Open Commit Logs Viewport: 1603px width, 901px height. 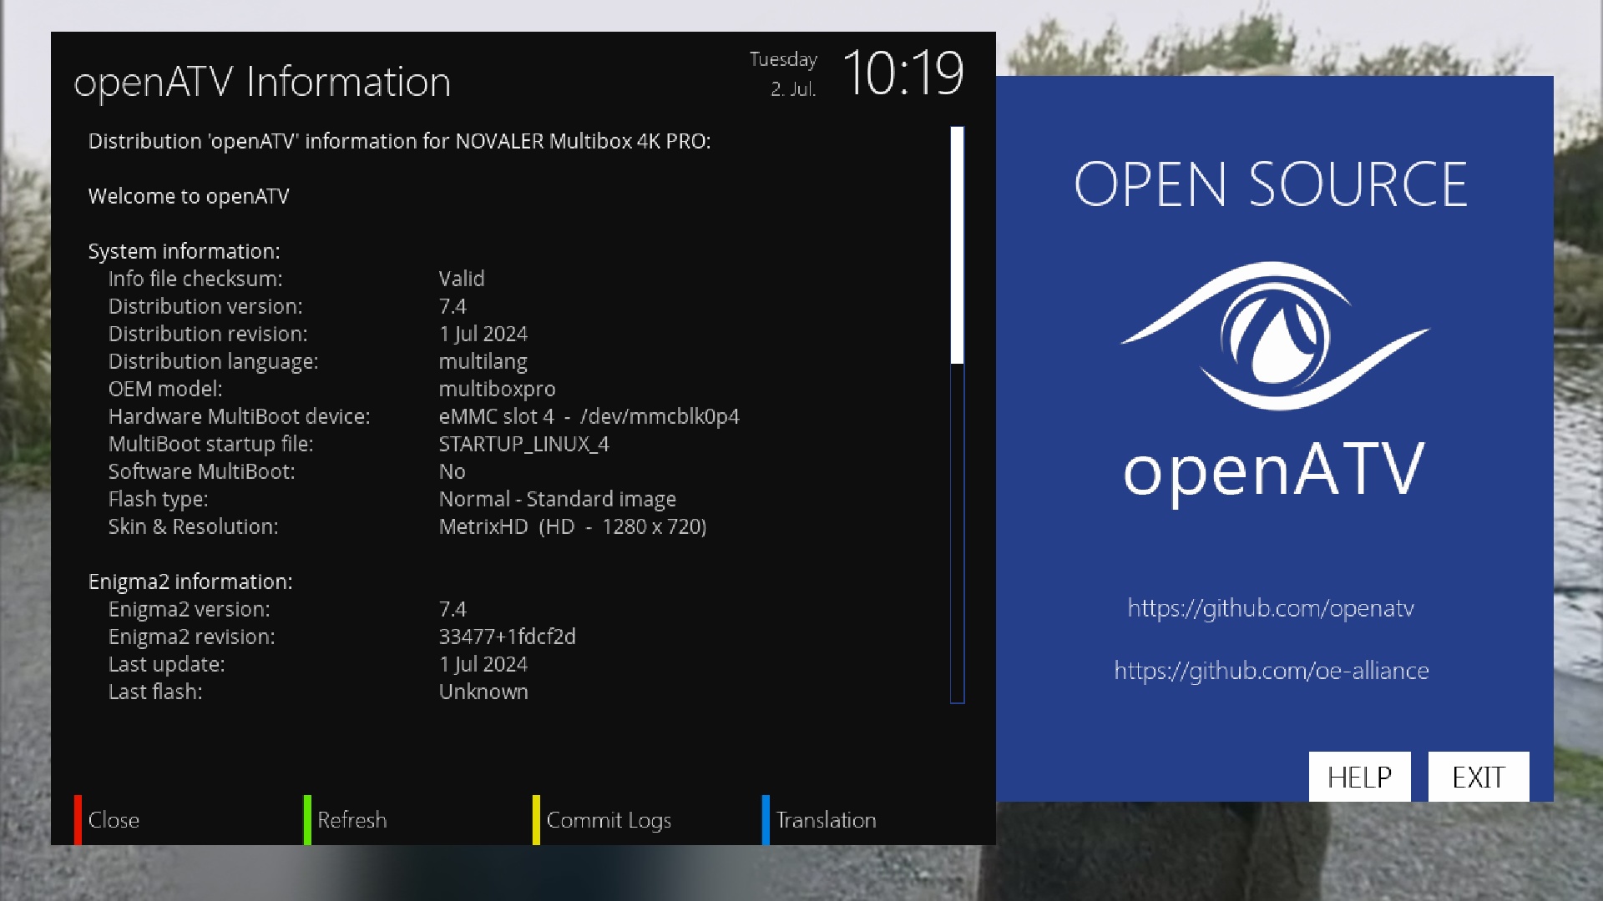click(608, 820)
